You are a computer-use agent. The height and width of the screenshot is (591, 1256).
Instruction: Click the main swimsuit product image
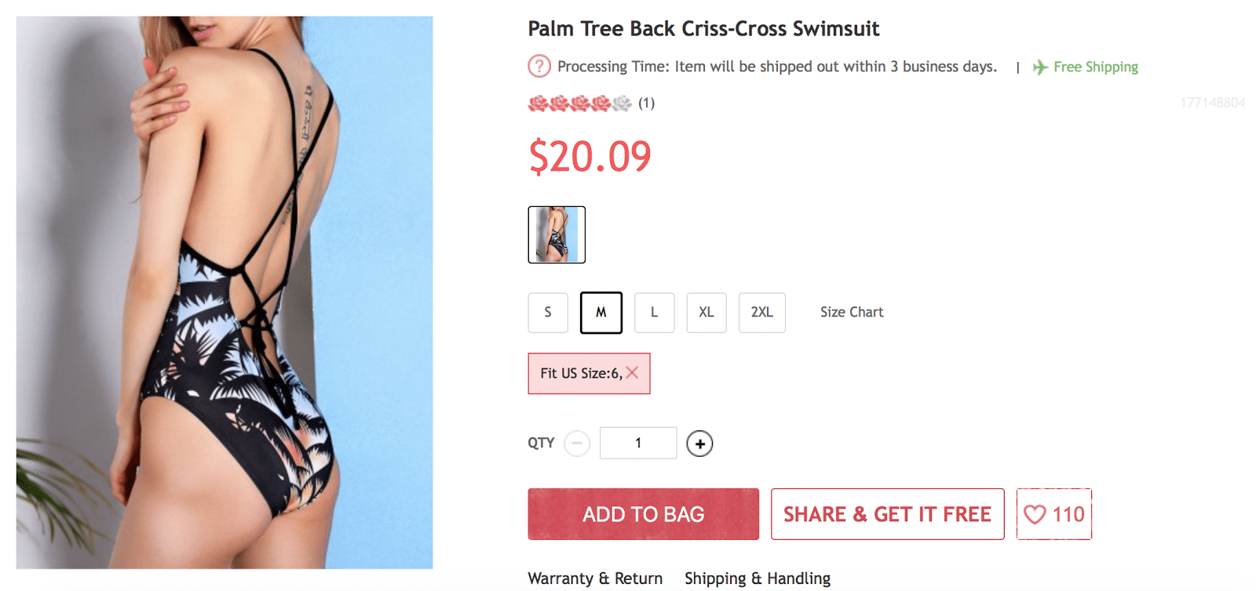225,292
